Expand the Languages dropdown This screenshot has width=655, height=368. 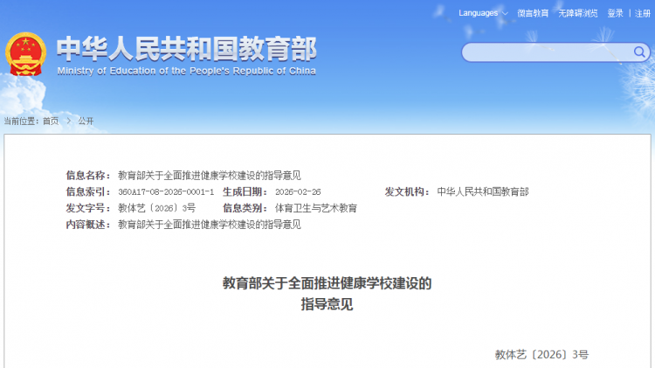478,13
